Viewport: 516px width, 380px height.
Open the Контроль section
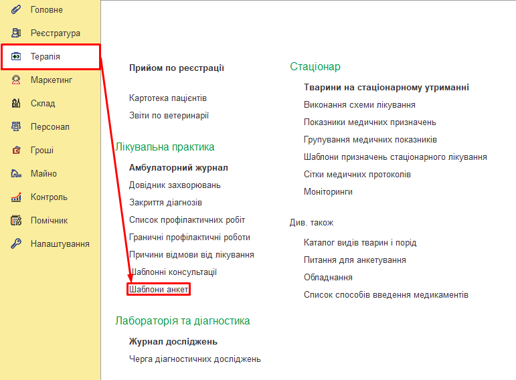(x=50, y=197)
